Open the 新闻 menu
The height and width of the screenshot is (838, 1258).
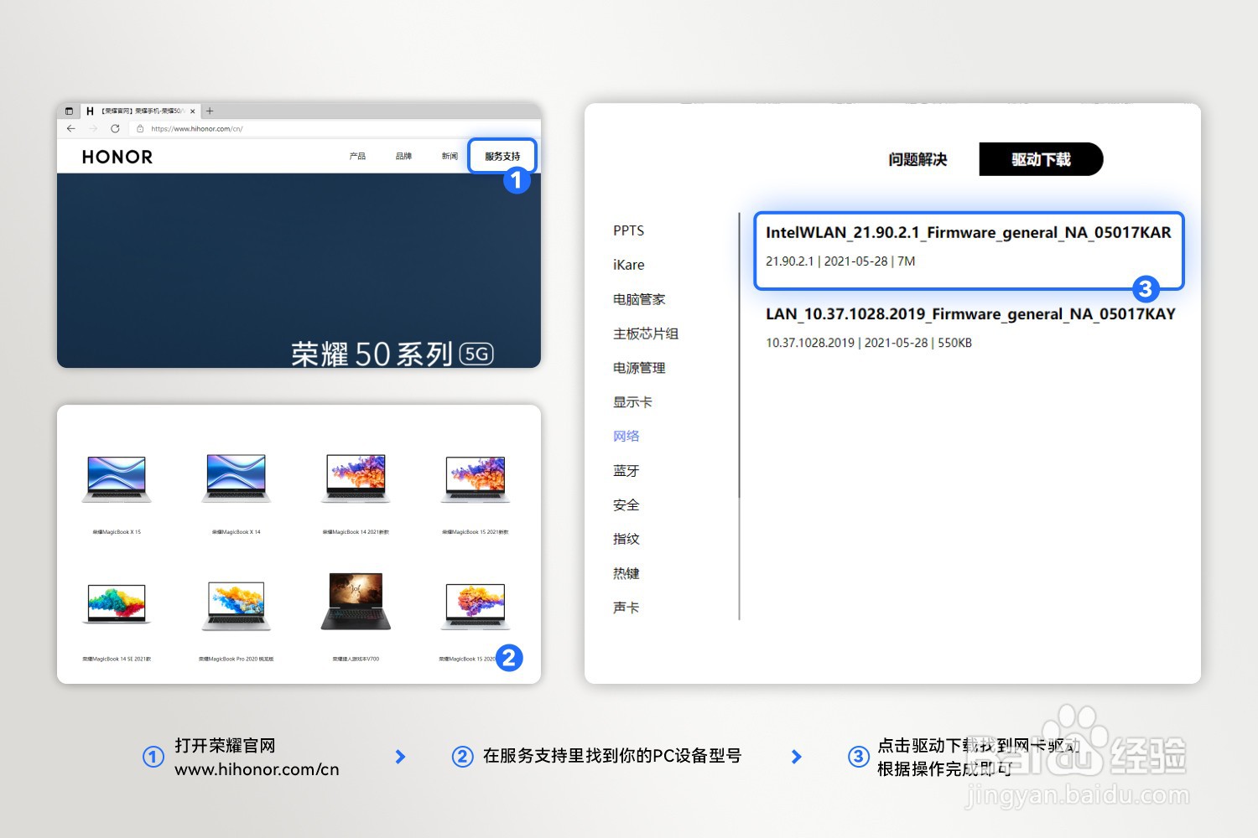pyautogui.click(x=450, y=156)
